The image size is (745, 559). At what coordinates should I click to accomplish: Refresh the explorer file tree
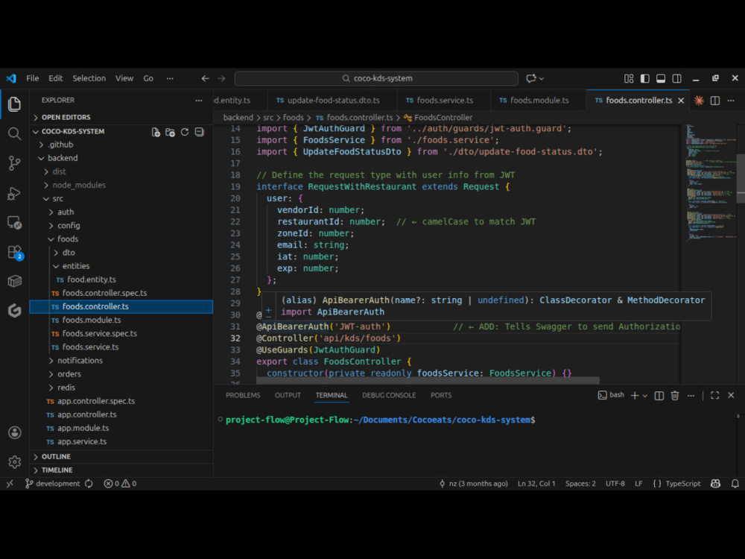click(185, 132)
